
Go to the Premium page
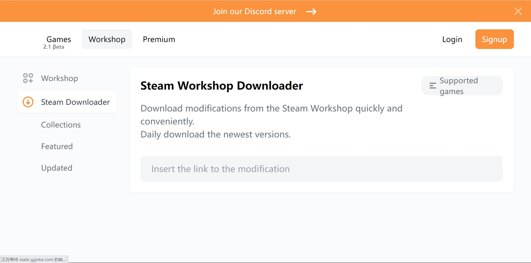[x=159, y=39]
